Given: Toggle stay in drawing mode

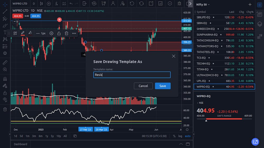Looking at the screenshot, I should [x=5, y=86].
